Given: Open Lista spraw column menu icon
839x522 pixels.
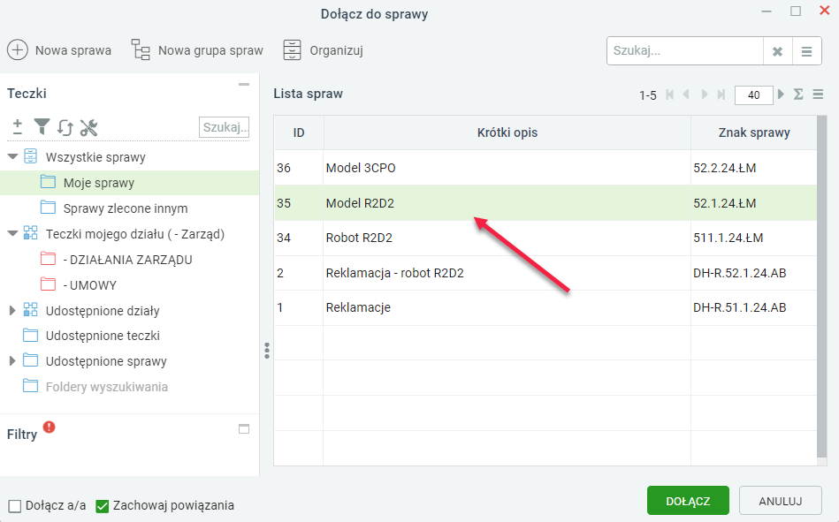Looking at the screenshot, I should (x=818, y=95).
